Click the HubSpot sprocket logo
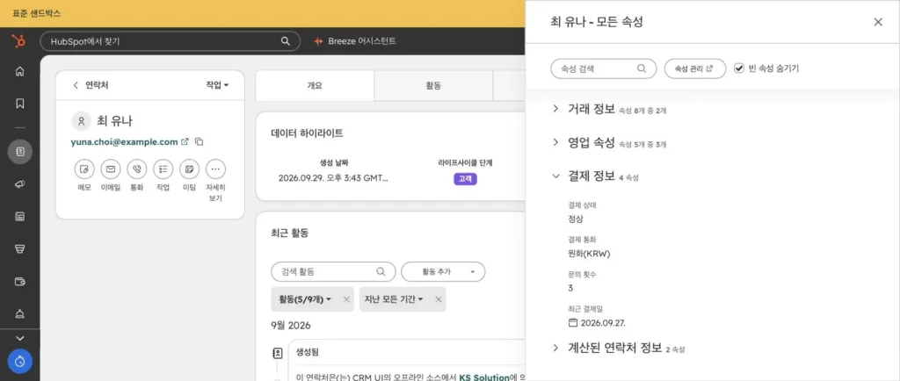900x381 pixels. tap(19, 41)
